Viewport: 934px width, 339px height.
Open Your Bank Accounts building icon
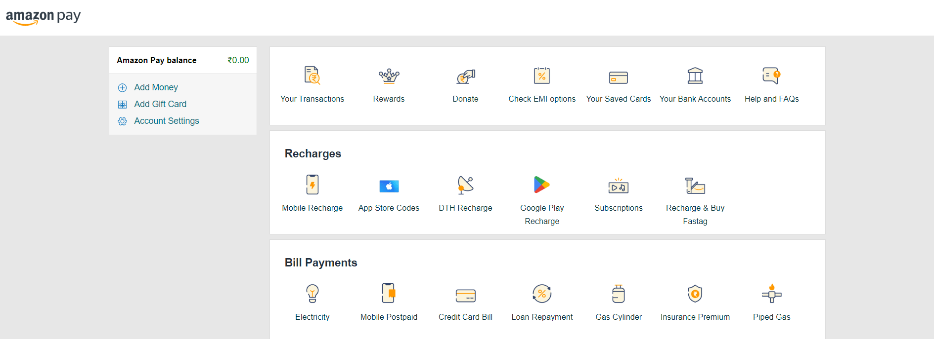[x=695, y=75]
